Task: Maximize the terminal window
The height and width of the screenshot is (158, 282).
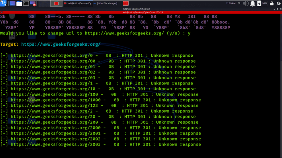Action: pos(278,9)
